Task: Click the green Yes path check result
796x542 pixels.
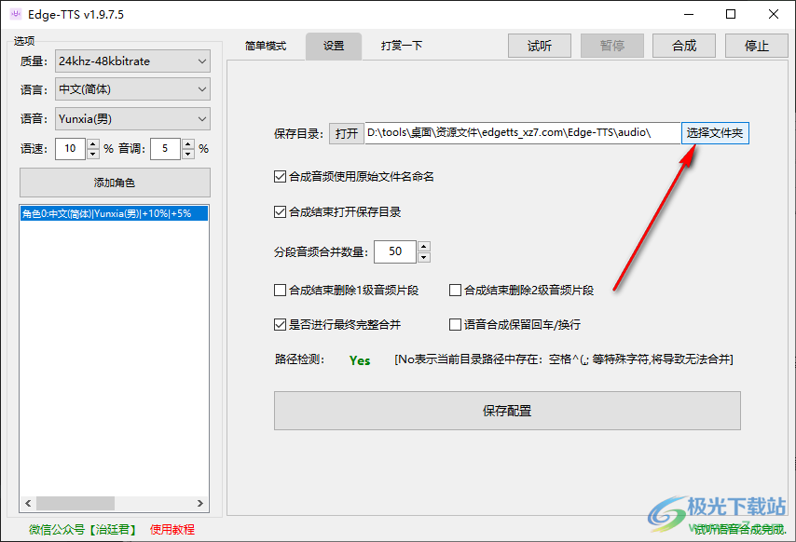Action: click(x=360, y=360)
